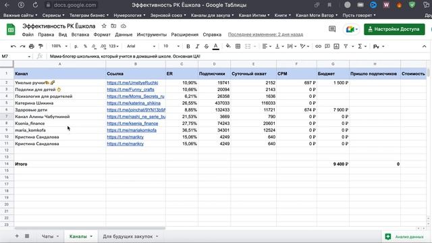Add a new sheet
The width and height of the screenshot is (432, 243).
(17, 236)
